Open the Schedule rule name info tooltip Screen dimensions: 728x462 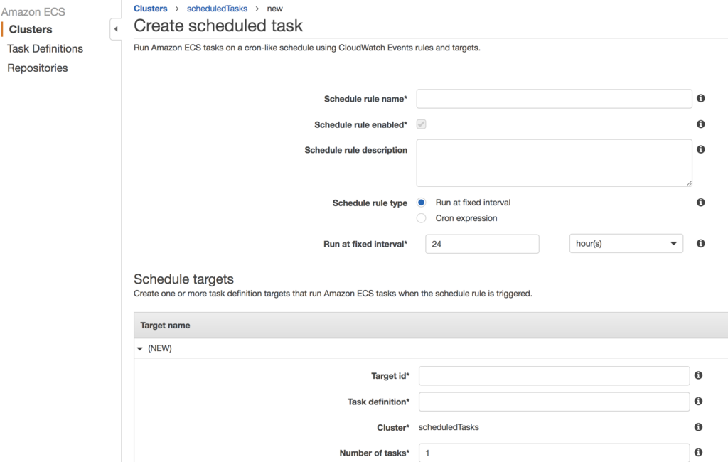pyautogui.click(x=700, y=98)
